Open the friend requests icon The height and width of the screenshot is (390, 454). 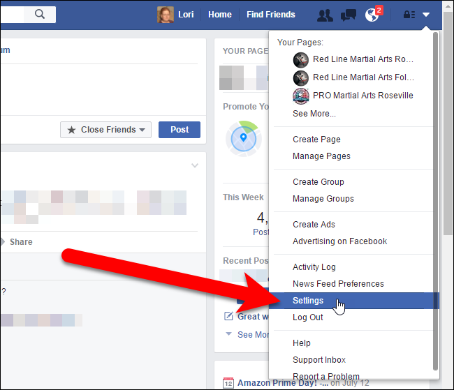(x=325, y=15)
